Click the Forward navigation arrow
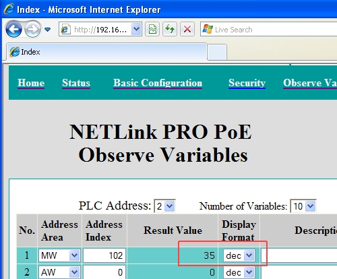 32,29
